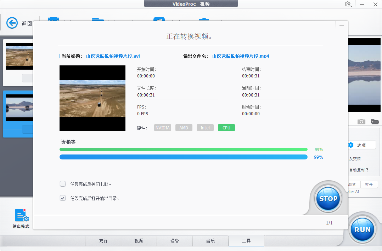Open the settings gear in title bar
Viewport: 382px width, 251px height.
(348, 4)
